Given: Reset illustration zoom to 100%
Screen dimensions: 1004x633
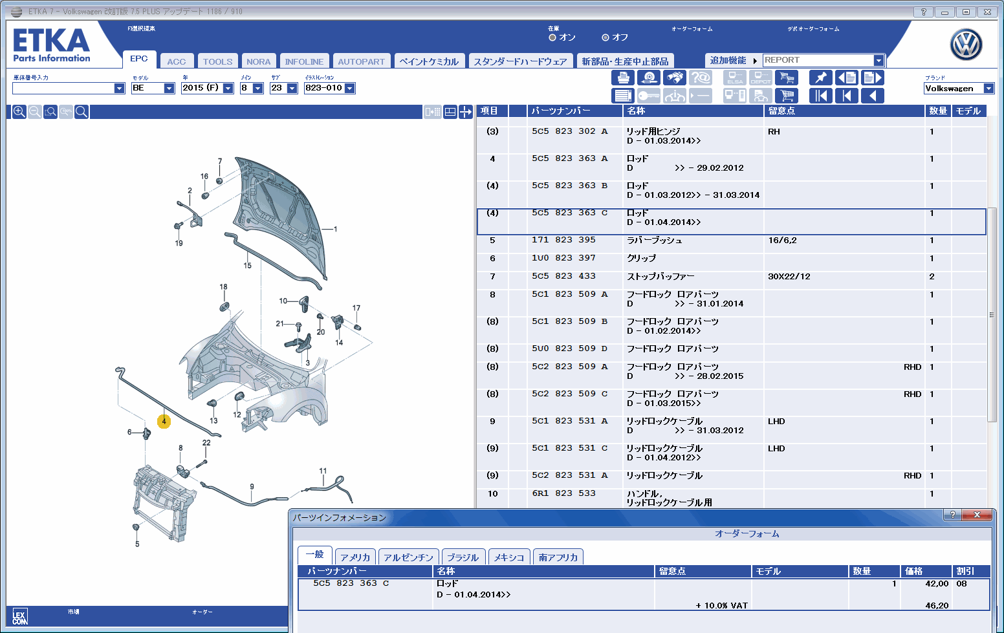Looking at the screenshot, I should click(66, 112).
